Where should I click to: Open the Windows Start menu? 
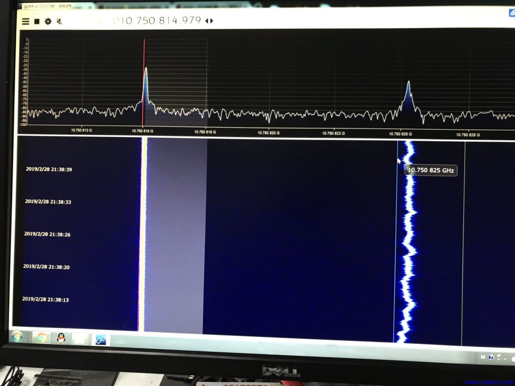pos(17,336)
